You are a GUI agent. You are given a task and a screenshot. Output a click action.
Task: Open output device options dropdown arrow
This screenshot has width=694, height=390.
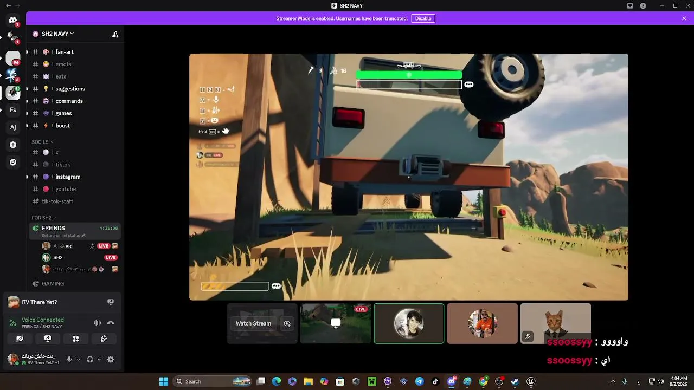pos(99,359)
